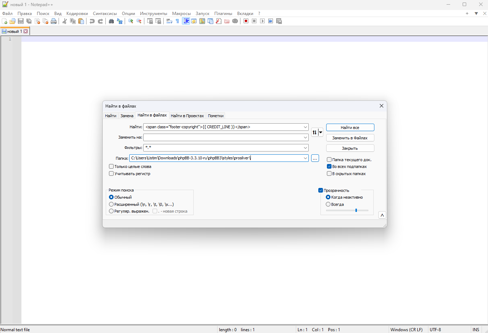This screenshot has height=333, width=488.
Task: Click the Save file toolbar icon
Action: coord(21,21)
